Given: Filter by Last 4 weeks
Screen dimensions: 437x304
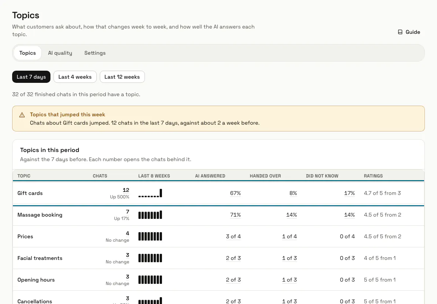Looking at the screenshot, I should (x=75, y=77).
